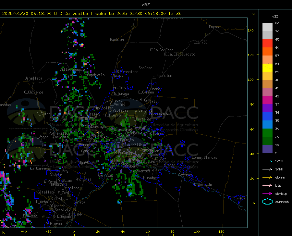Click the Anchoris label on the map
Screen dimensions: 292x236
[x=83, y=179]
